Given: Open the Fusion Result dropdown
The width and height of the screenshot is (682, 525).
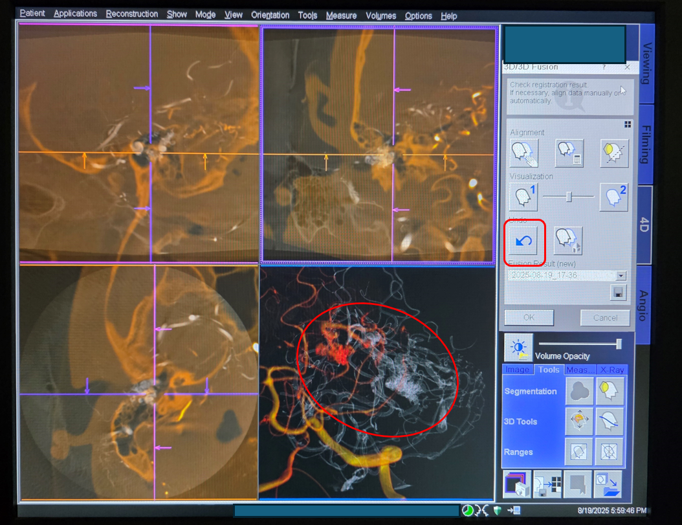Looking at the screenshot, I should click(621, 275).
